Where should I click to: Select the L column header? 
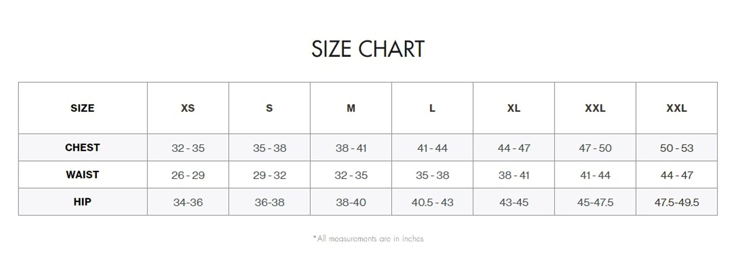click(x=432, y=108)
